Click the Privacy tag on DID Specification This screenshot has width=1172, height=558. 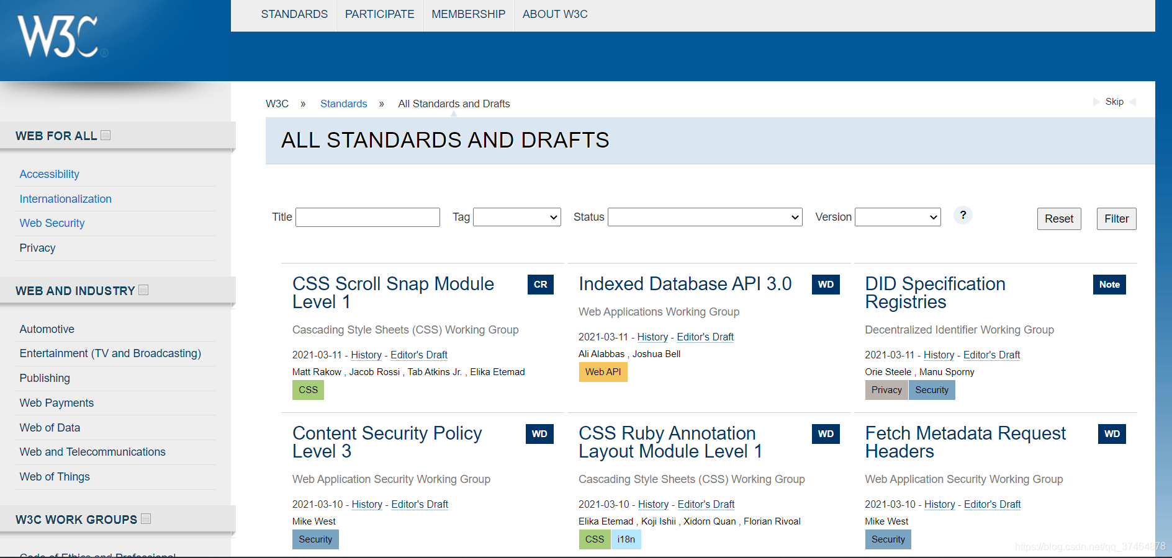click(886, 390)
